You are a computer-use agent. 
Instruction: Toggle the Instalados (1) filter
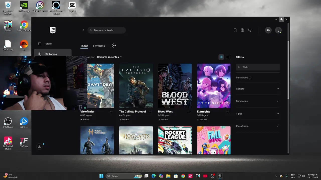coord(244,77)
